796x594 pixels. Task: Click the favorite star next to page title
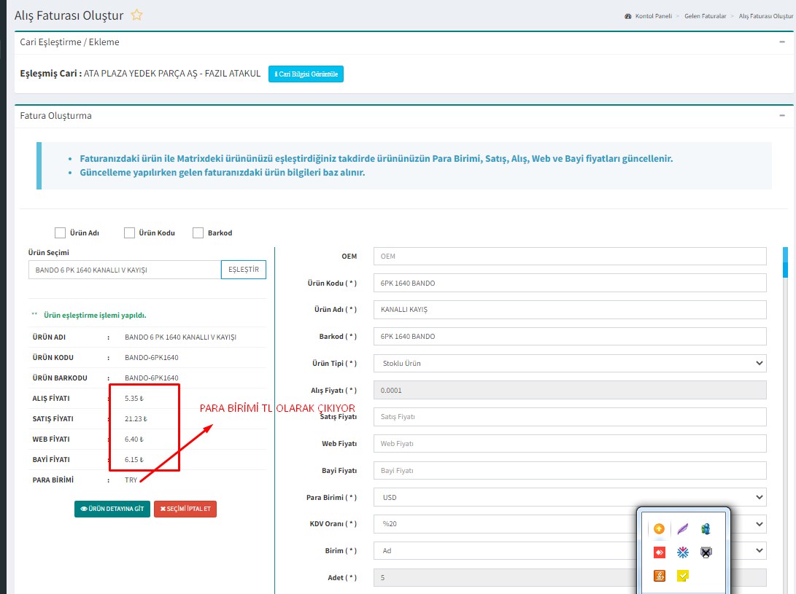pyautogui.click(x=136, y=15)
